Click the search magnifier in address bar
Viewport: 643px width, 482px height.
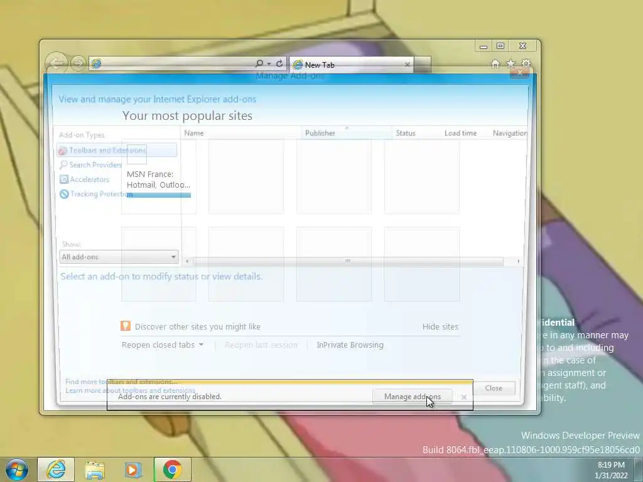coord(259,63)
